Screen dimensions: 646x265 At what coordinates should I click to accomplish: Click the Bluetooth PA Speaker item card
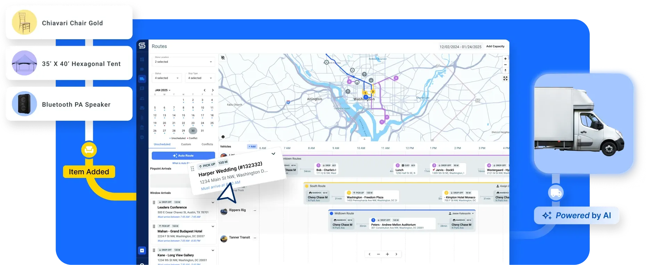click(69, 104)
